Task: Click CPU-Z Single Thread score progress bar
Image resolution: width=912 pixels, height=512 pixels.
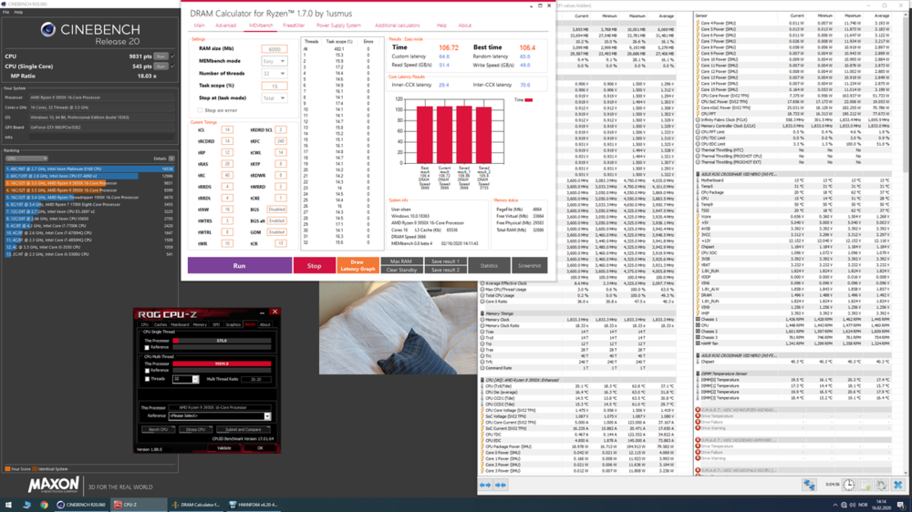Action: click(222, 341)
